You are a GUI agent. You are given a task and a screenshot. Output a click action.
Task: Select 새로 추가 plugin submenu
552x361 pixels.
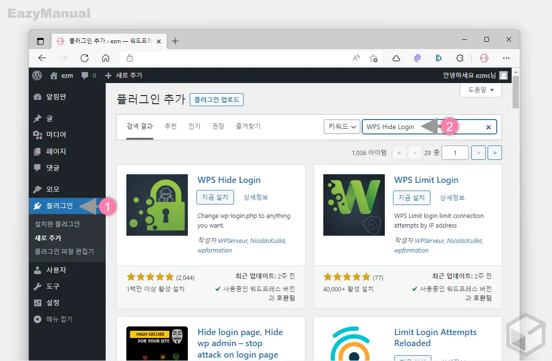coord(48,238)
